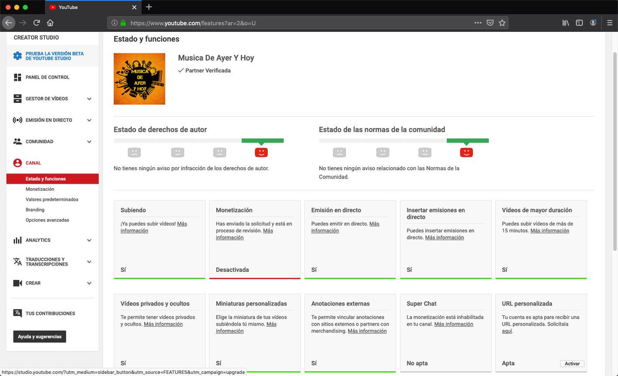The width and height of the screenshot is (618, 376).
Task: Click the Emisión en directo broadcast icon
Action: (x=18, y=120)
